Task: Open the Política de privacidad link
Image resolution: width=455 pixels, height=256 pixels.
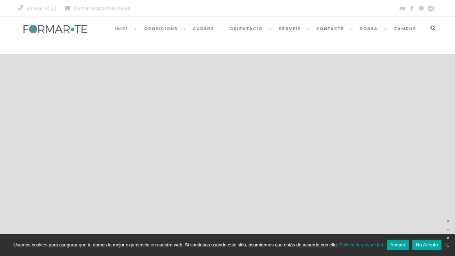Action: coord(361,245)
